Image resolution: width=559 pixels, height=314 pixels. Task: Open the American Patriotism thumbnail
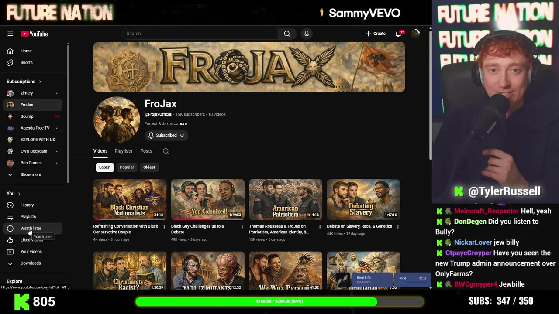pyautogui.click(x=286, y=199)
